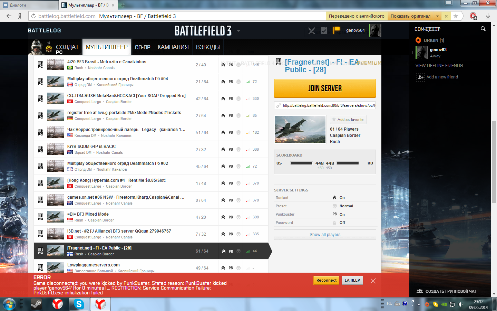This screenshot has width=497, height=311.
Task: Click the browser download arrow icon
Action: 488,16
